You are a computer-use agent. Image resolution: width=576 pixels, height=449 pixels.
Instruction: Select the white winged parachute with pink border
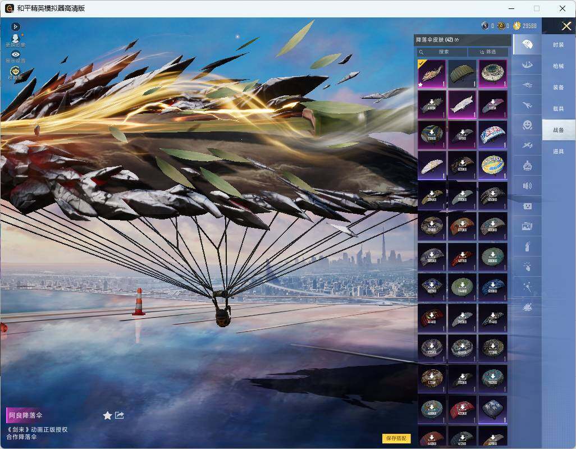point(462,104)
